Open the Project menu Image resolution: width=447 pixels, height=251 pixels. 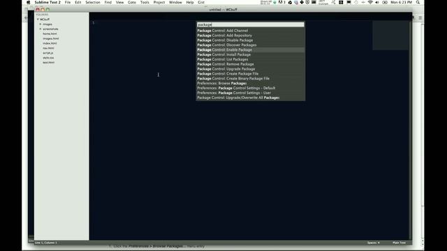point(159,2)
